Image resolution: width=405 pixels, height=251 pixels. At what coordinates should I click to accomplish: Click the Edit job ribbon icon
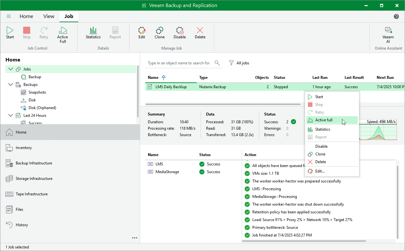click(x=142, y=33)
